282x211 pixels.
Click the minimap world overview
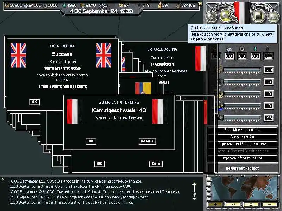pos(244,188)
